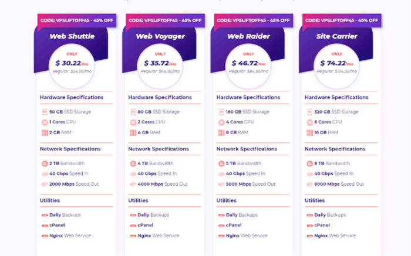Viewport: 411px width, 256px height.
Task: Click SSD storage icon in Web Shuttle plan
Action: pos(44,111)
